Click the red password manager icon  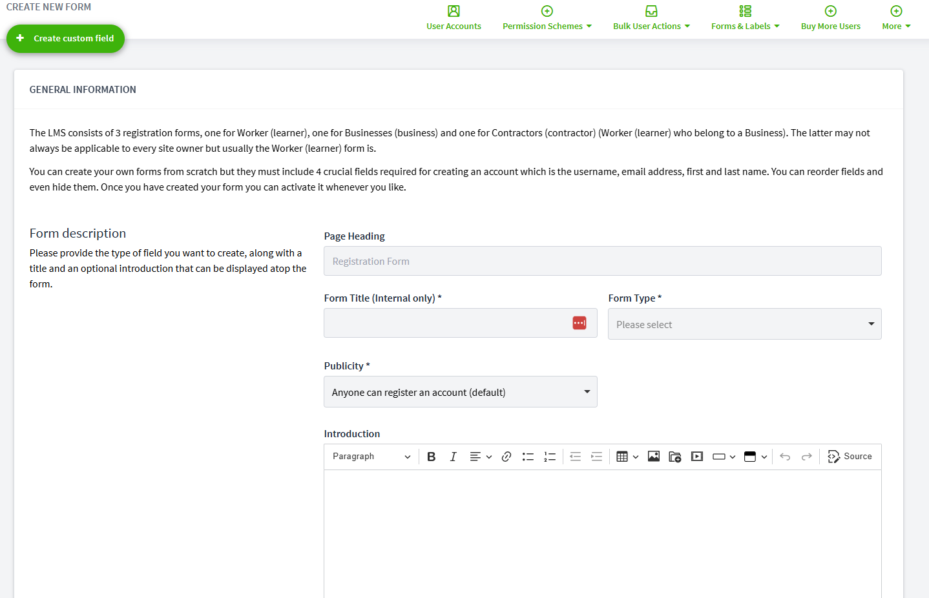coord(579,323)
